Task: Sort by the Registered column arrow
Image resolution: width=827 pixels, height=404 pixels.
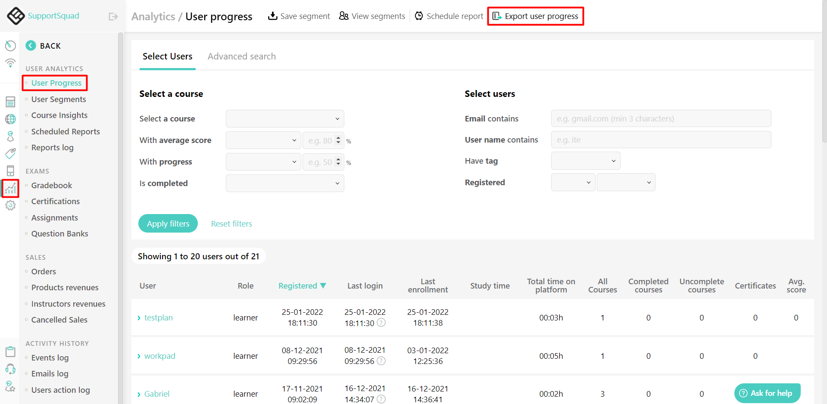Action: click(x=324, y=286)
